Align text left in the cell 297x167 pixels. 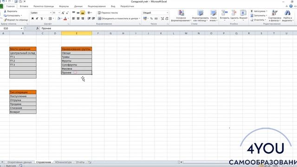tap(73, 19)
